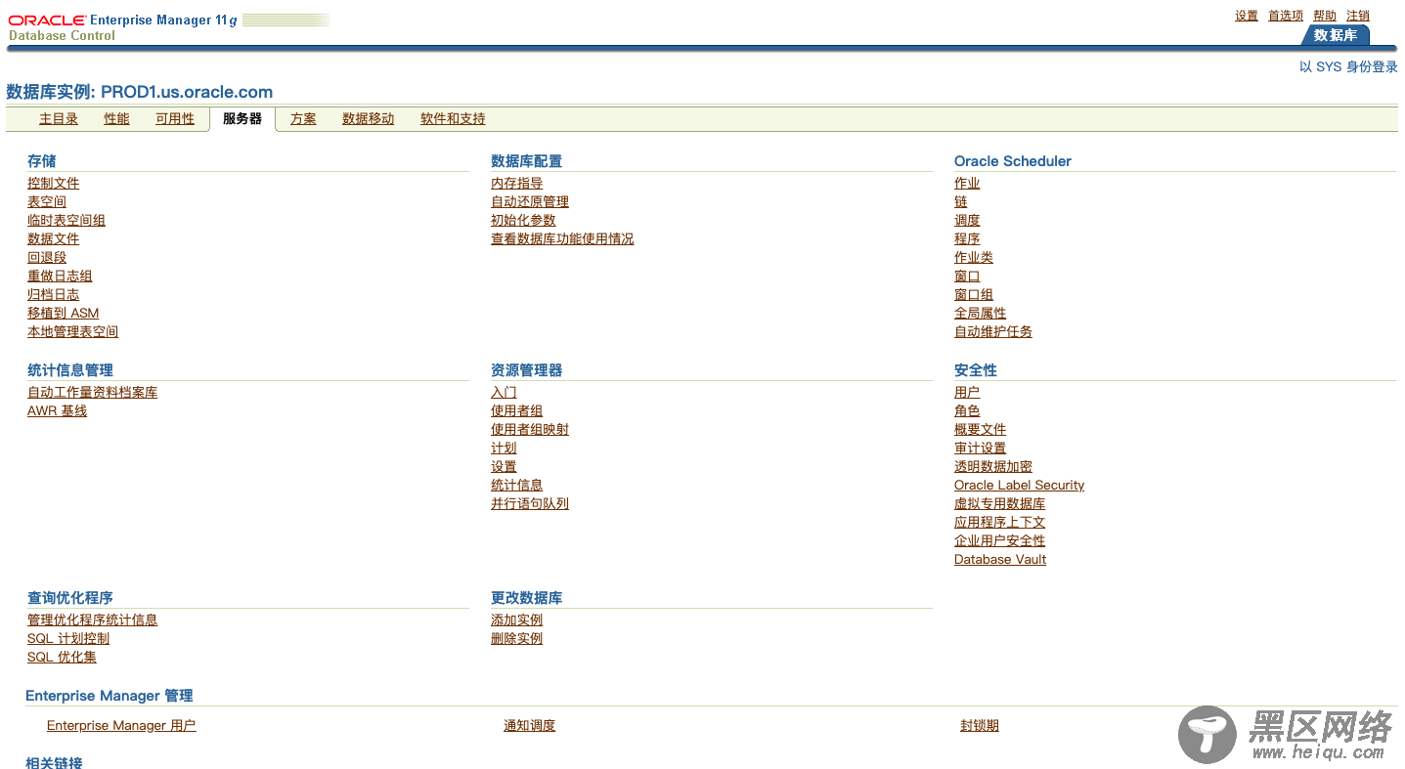
Task: Open Oracle Label Security link
Action: [1020, 486]
